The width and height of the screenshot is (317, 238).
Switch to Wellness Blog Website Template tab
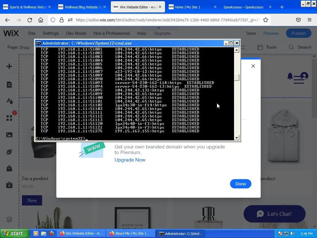pyautogui.click(x=82, y=7)
